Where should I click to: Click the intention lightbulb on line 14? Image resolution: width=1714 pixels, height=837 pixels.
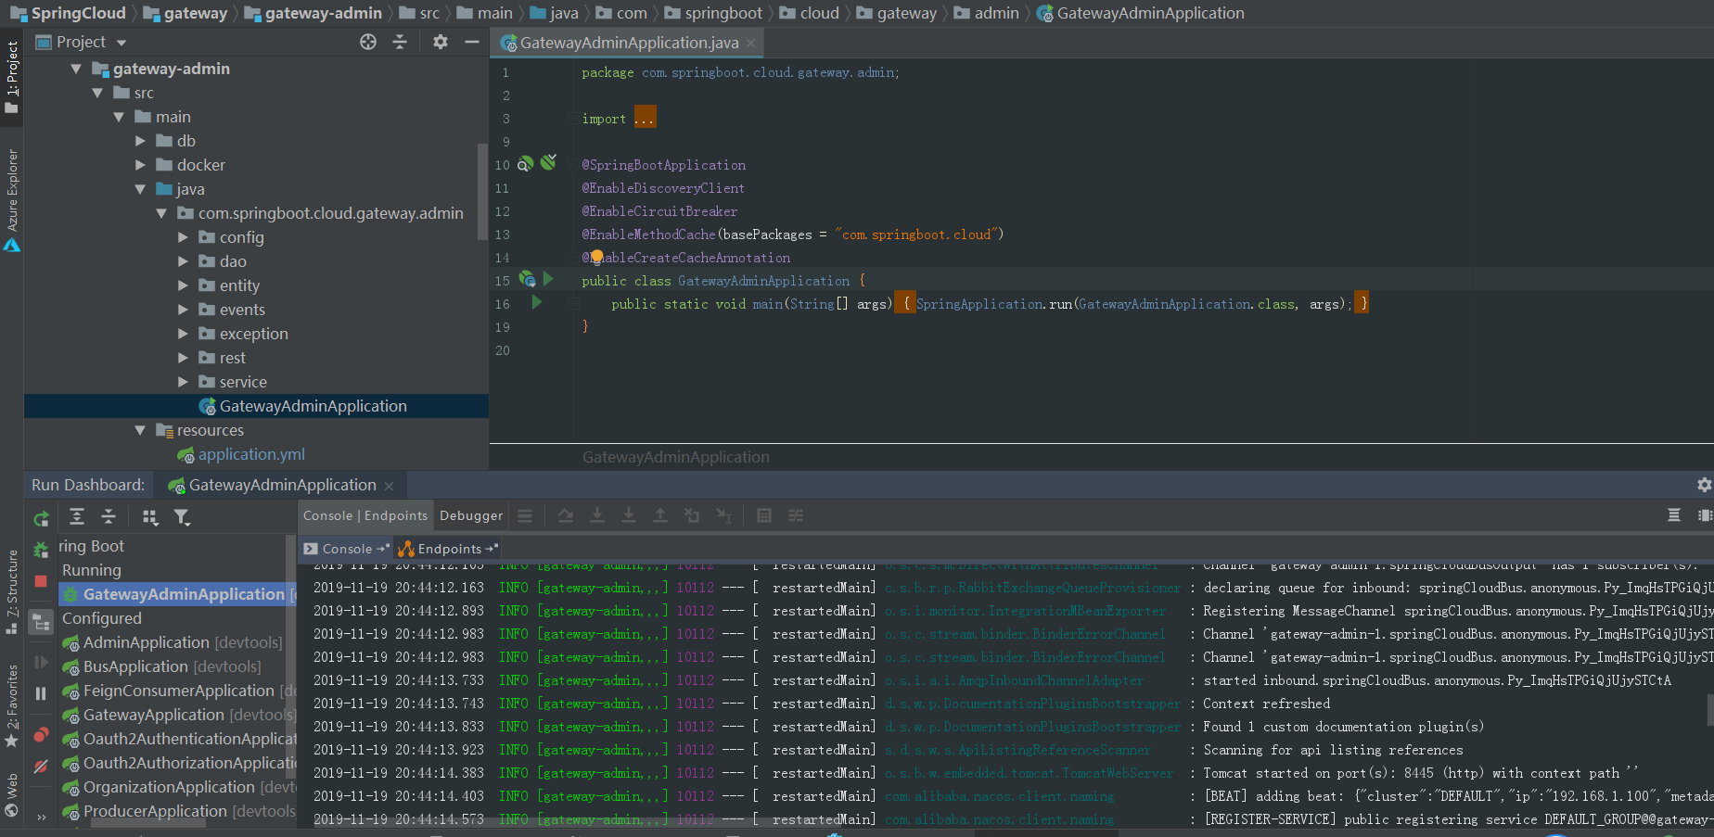[x=596, y=257]
